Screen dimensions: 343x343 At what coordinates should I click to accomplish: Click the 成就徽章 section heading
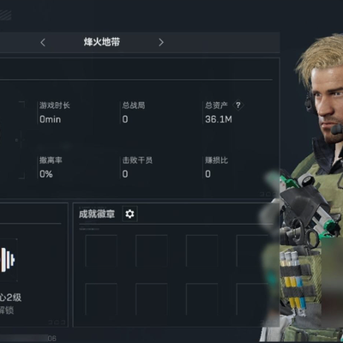tap(97, 214)
